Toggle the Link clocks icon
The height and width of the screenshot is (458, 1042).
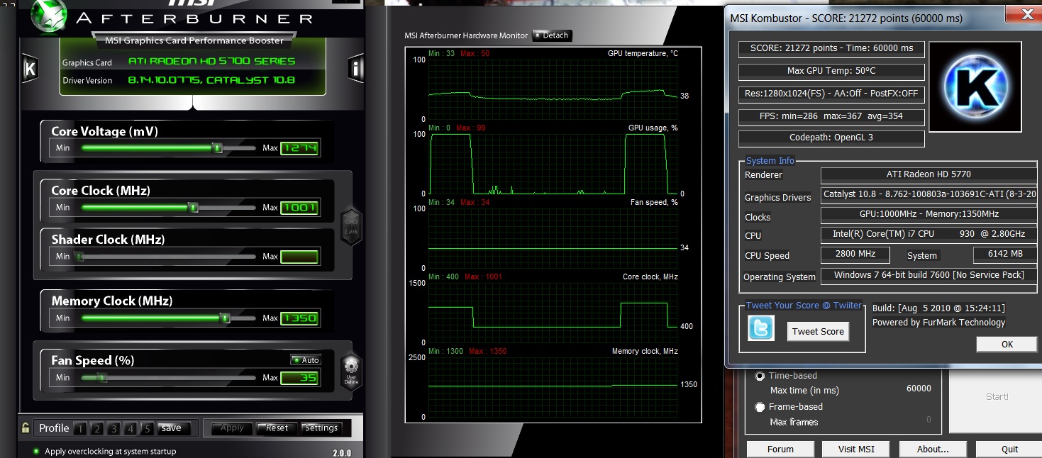point(351,228)
